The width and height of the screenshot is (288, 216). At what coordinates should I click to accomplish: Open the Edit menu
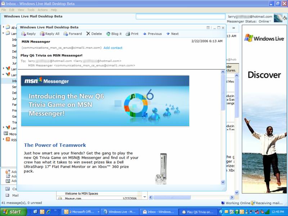(12, 10)
